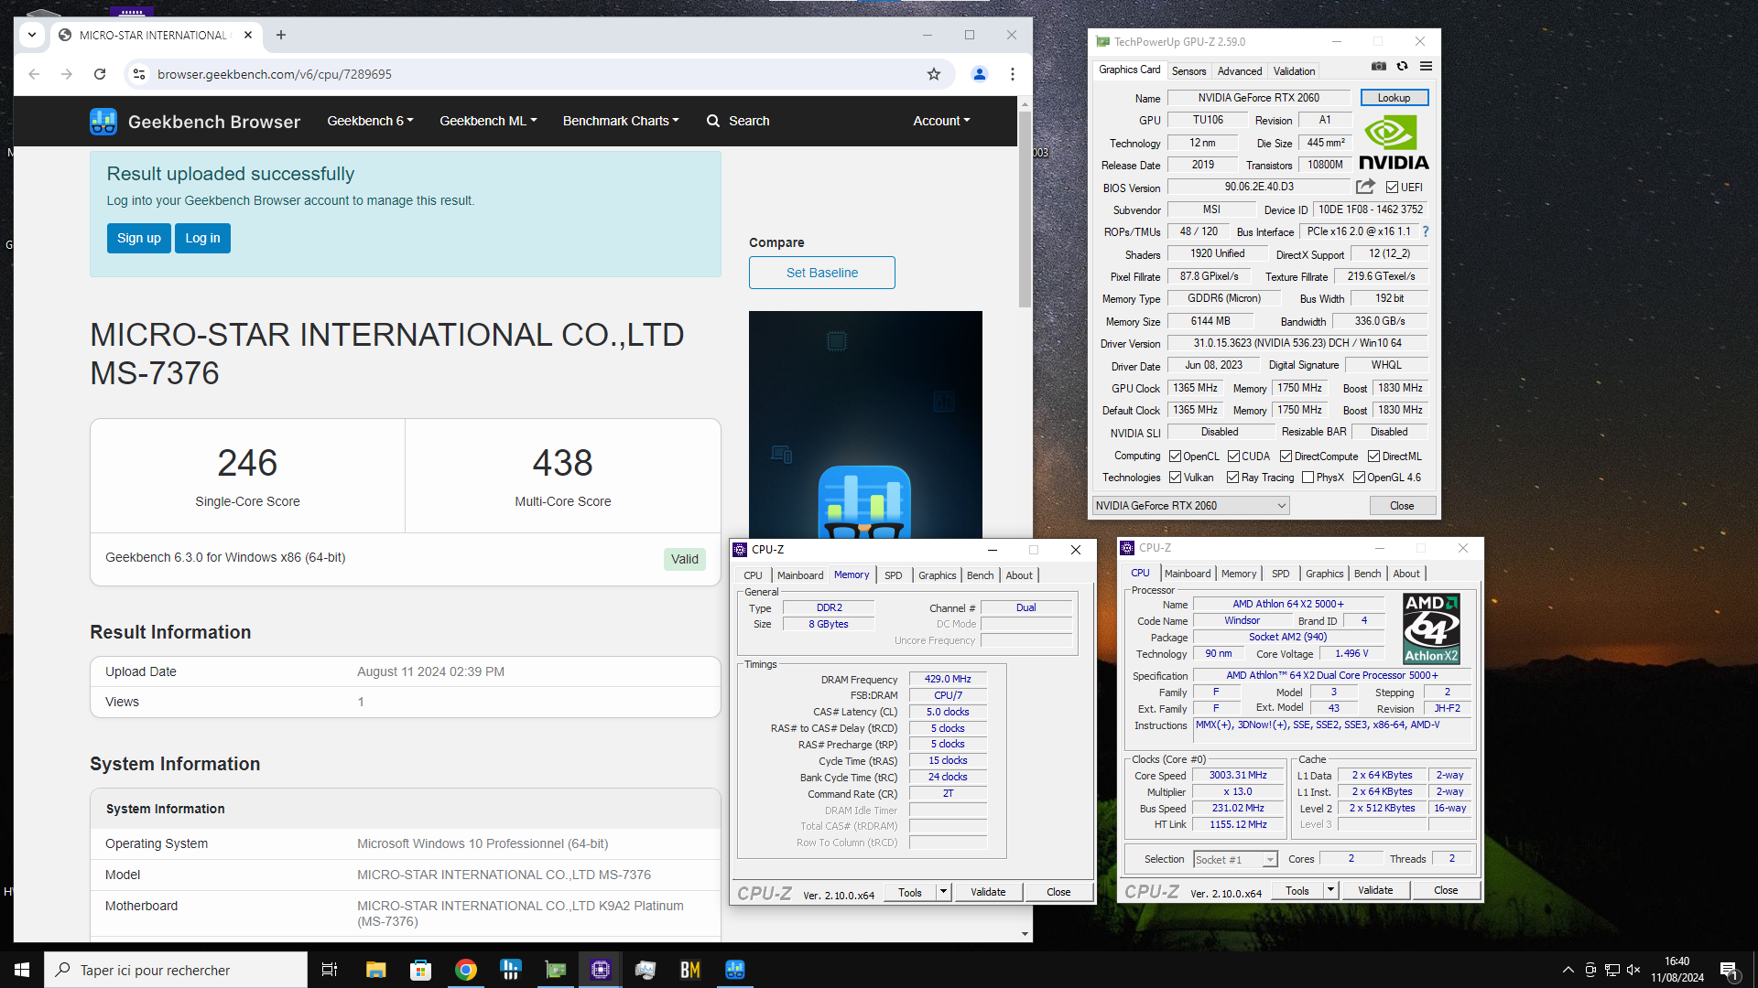1758x988 pixels.
Task: Click the GPU-Z refresh icon
Action: pyautogui.click(x=1402, y=67)
